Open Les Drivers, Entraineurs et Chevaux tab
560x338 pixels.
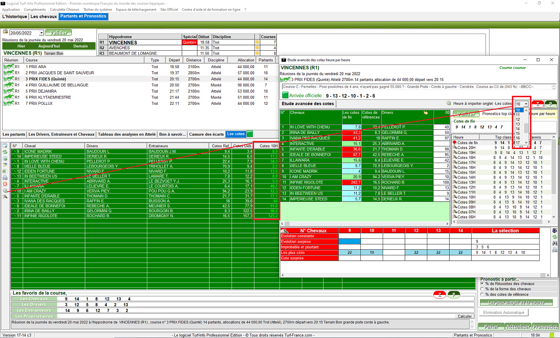pos(61,134)
